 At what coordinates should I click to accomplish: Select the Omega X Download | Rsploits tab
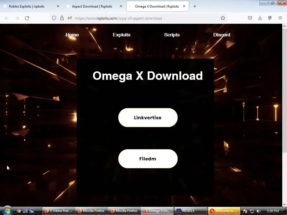[x=157, y=6]
